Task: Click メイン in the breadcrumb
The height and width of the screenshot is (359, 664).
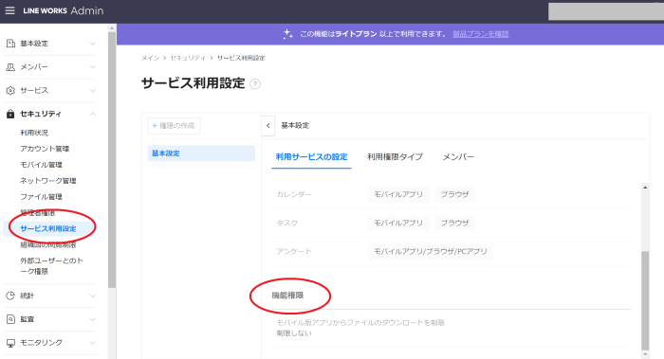Action: coord(150,58)
